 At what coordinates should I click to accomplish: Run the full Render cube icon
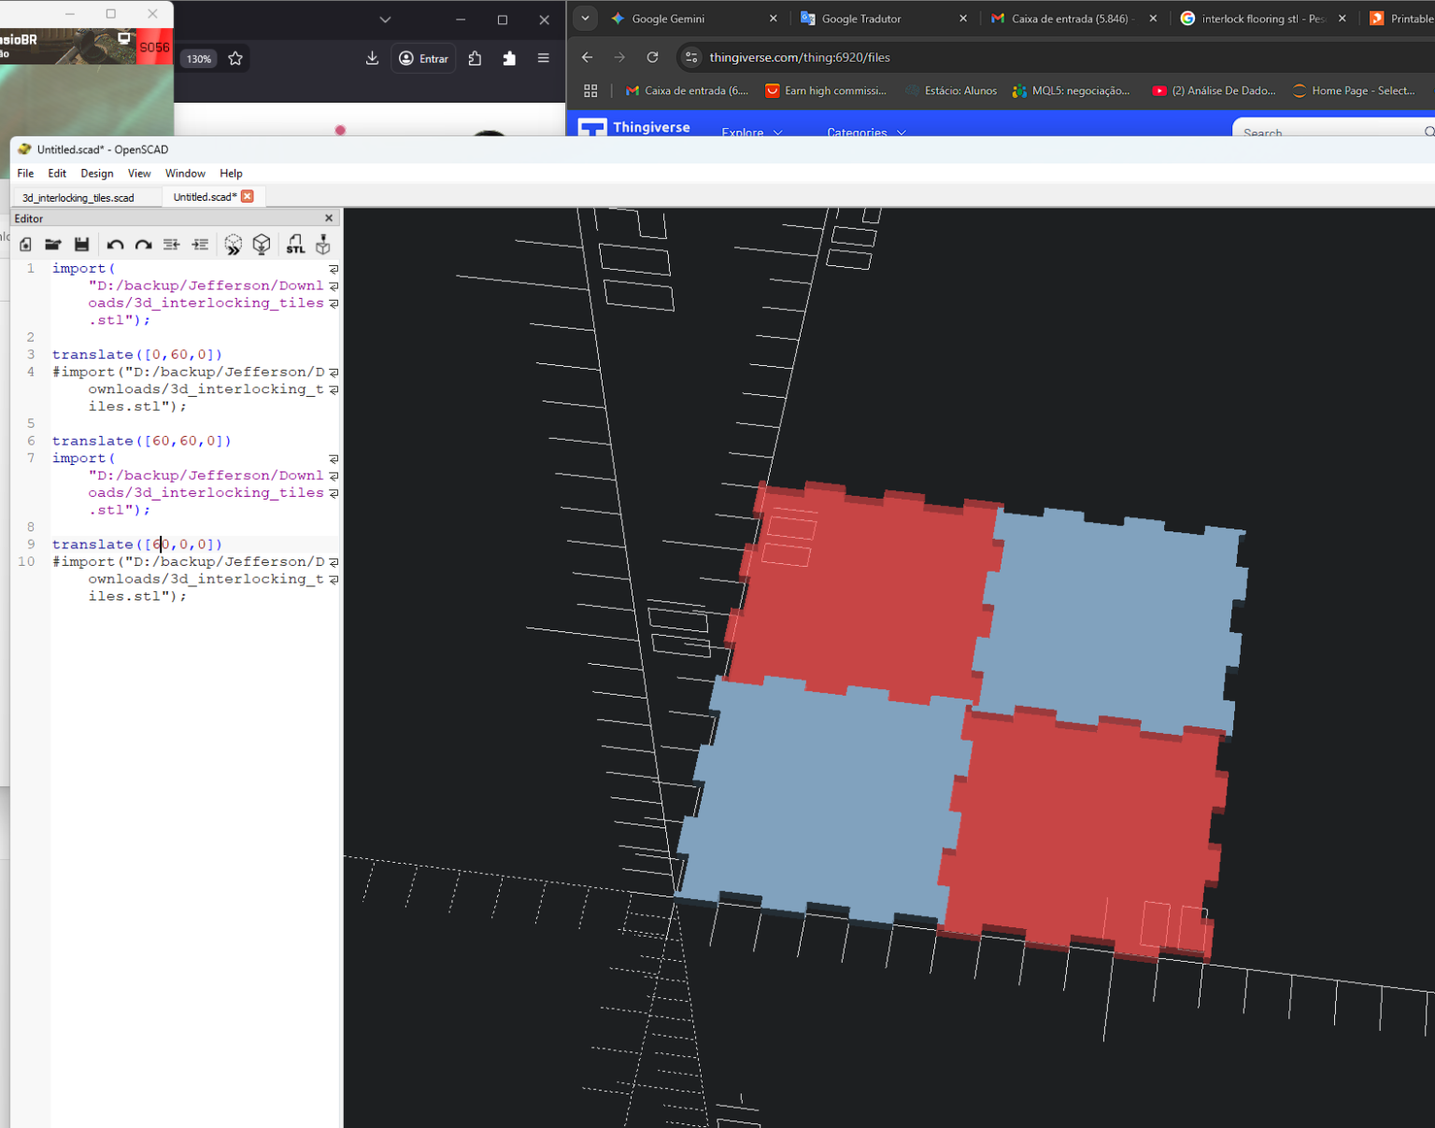pyautogui.click(x=262, y=245)
